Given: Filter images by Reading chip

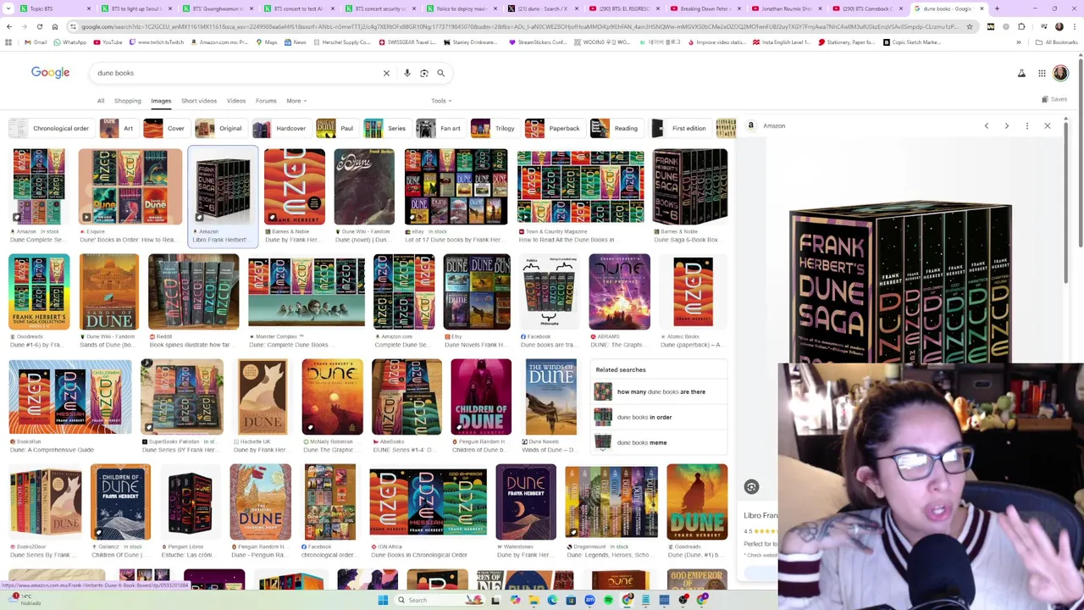Looking at the screenshot, I should [616, 129].
